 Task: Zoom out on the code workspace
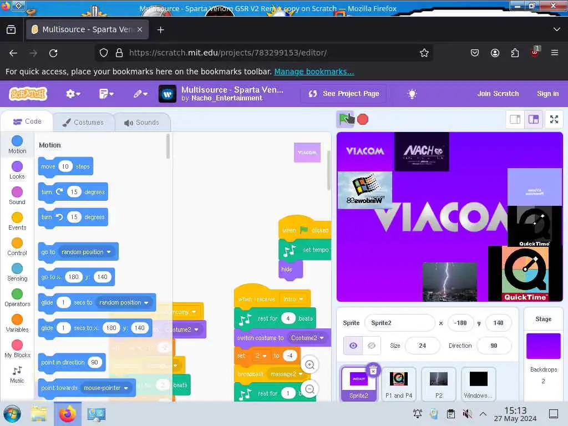tap(310, 389)
